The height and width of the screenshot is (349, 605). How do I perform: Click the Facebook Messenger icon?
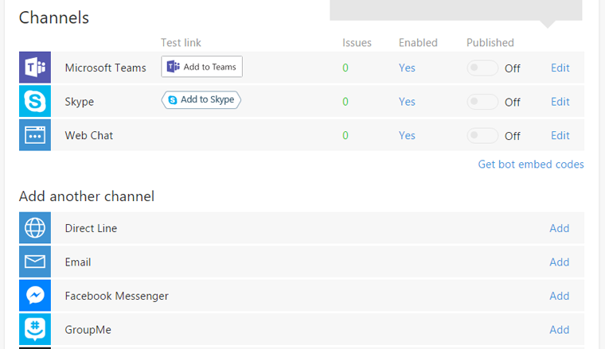click(35, 296)
